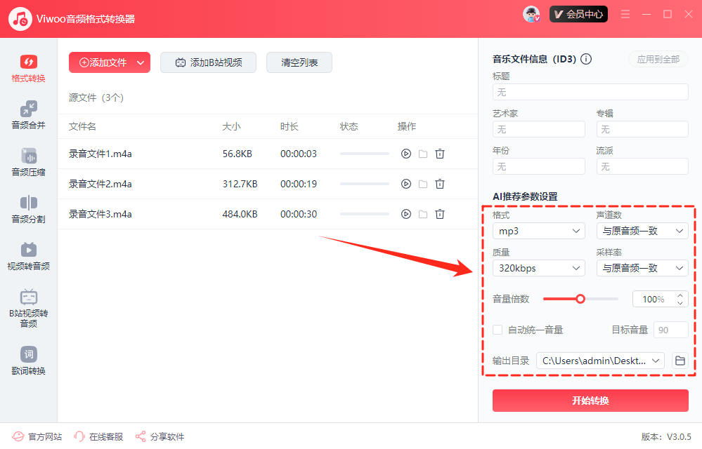Click 开始转换 button

(590, 401)
